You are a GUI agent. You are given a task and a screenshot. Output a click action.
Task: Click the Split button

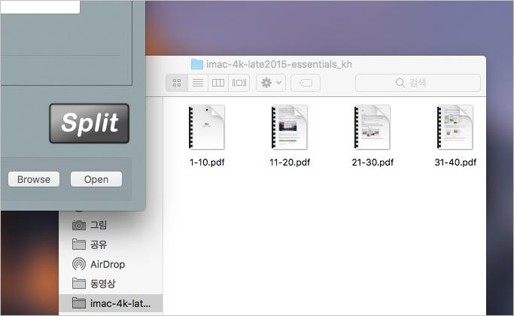click(89, 123)
